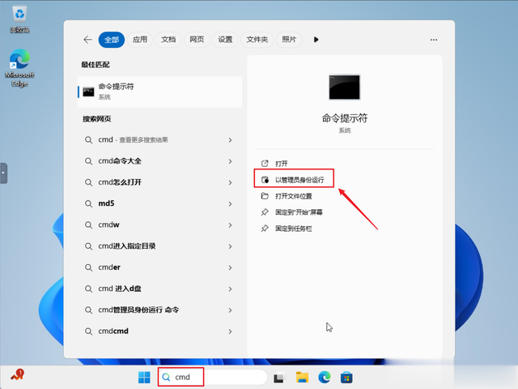Viewport: 518px width, 389px height.
Task: Switch to the 设置 filter tab
Action: (225, 40)
